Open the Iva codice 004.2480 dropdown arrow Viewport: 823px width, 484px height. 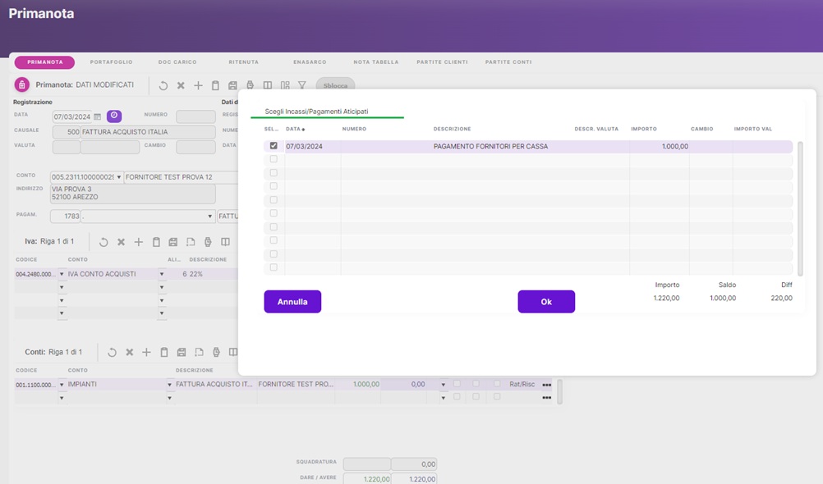coord(62,274)
